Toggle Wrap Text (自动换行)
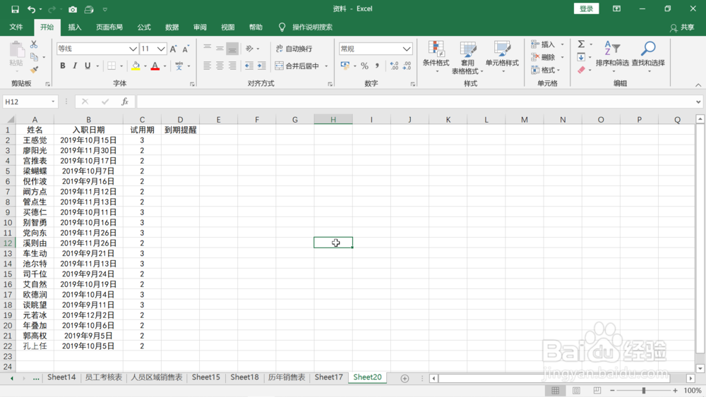Screen dimensions: 706x397 [294, 49]
